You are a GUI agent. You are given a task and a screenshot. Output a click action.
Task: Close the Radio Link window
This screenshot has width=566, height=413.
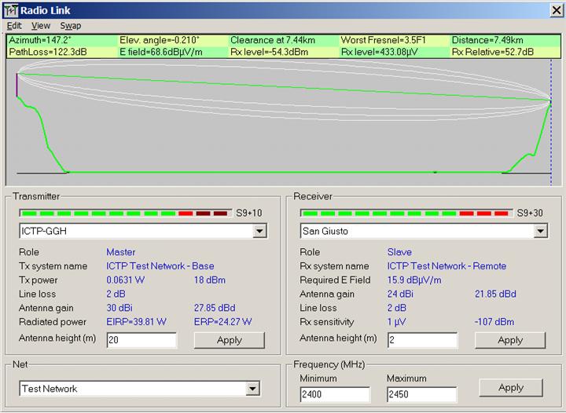pyautogui.click(x=557, y=10)
